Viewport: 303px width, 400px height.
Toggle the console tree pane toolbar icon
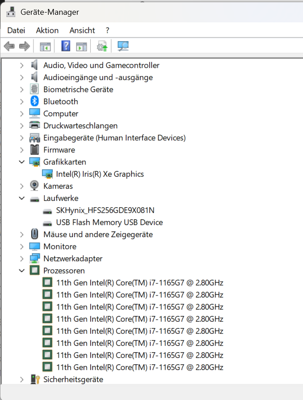coord(45,47)
